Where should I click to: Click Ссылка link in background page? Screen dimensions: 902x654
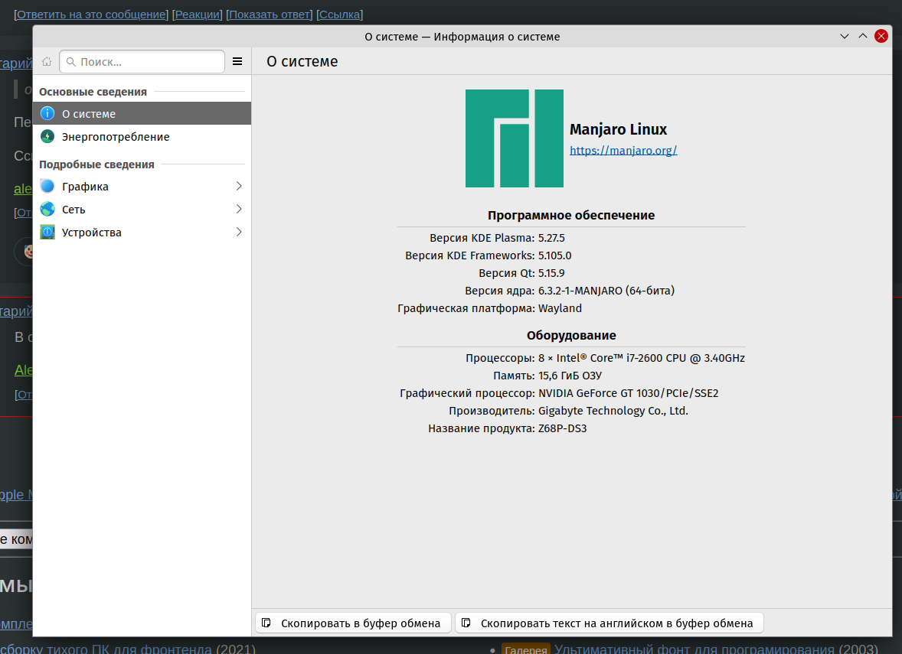coord(339,15)
